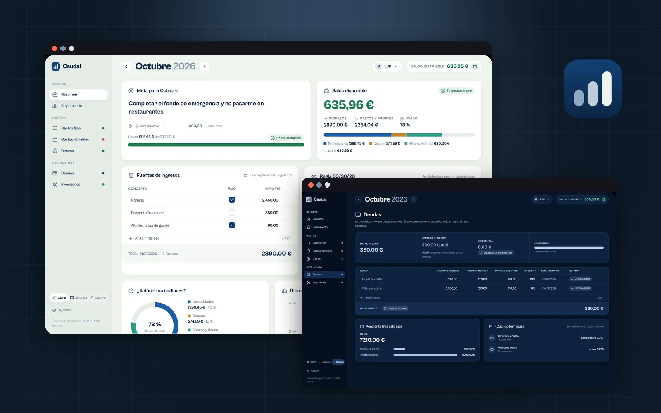Open Seguimiento in the light window sidebar

coord(78,106)
